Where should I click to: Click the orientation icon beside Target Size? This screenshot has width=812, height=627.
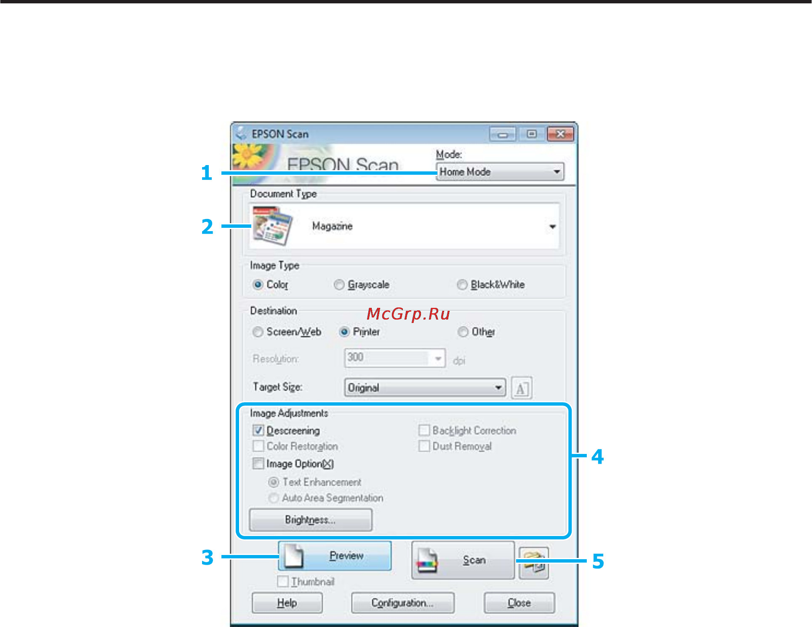pyautogui.click(x=522, y=388)
